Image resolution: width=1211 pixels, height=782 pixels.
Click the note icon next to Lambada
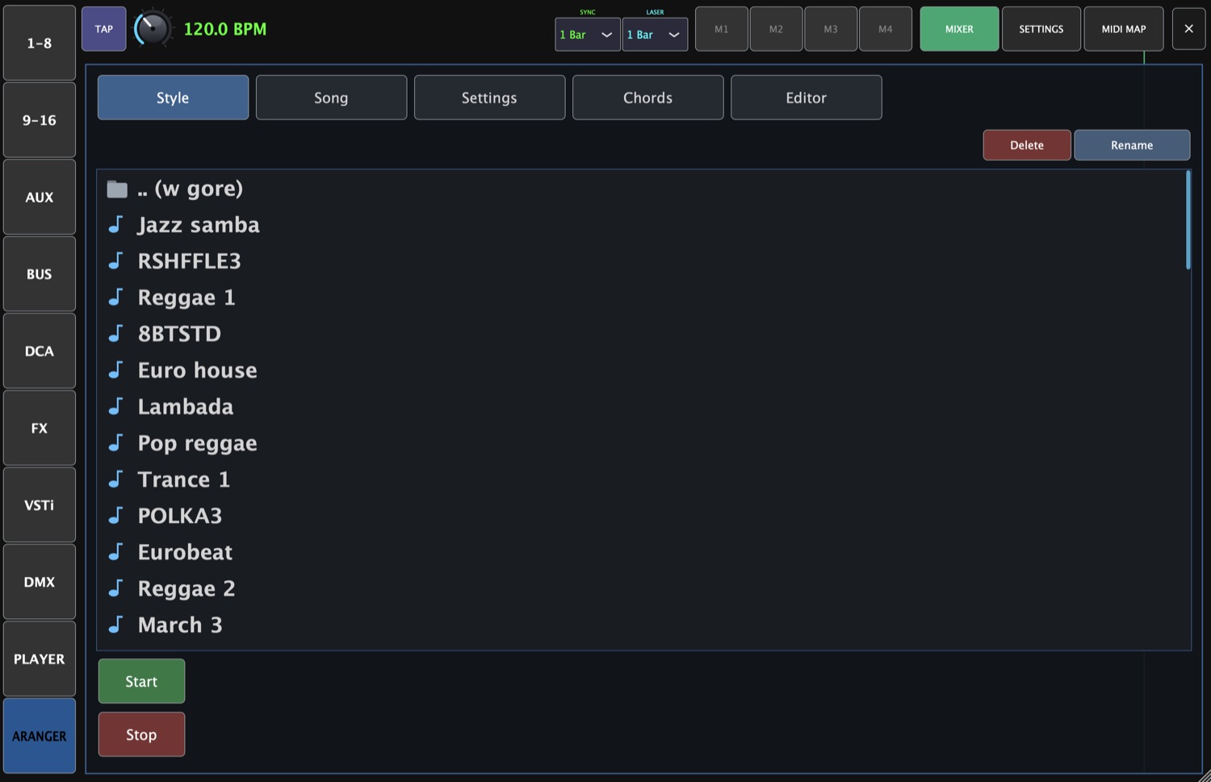(x=116, y=406)
